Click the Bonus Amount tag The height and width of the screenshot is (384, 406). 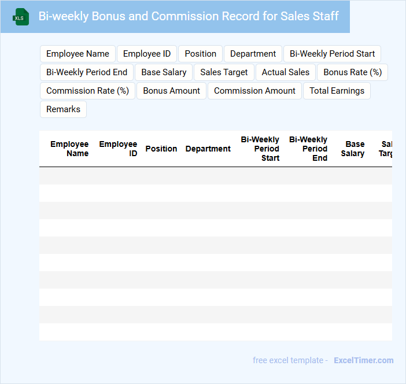coord(171,91)
